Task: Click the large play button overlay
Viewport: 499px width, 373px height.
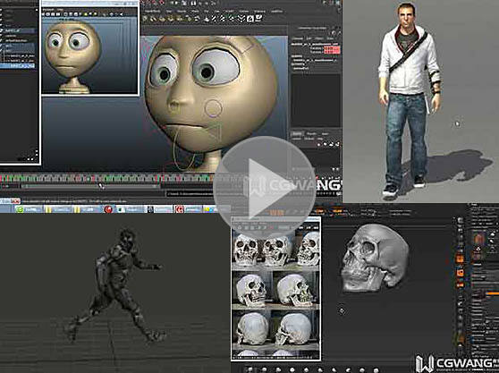Action: click(x=265, y=188)
